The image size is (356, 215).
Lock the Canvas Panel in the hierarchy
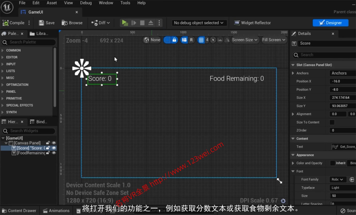[x=48, y=143]
